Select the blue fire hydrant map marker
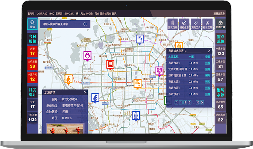 [x=136, y=115]
